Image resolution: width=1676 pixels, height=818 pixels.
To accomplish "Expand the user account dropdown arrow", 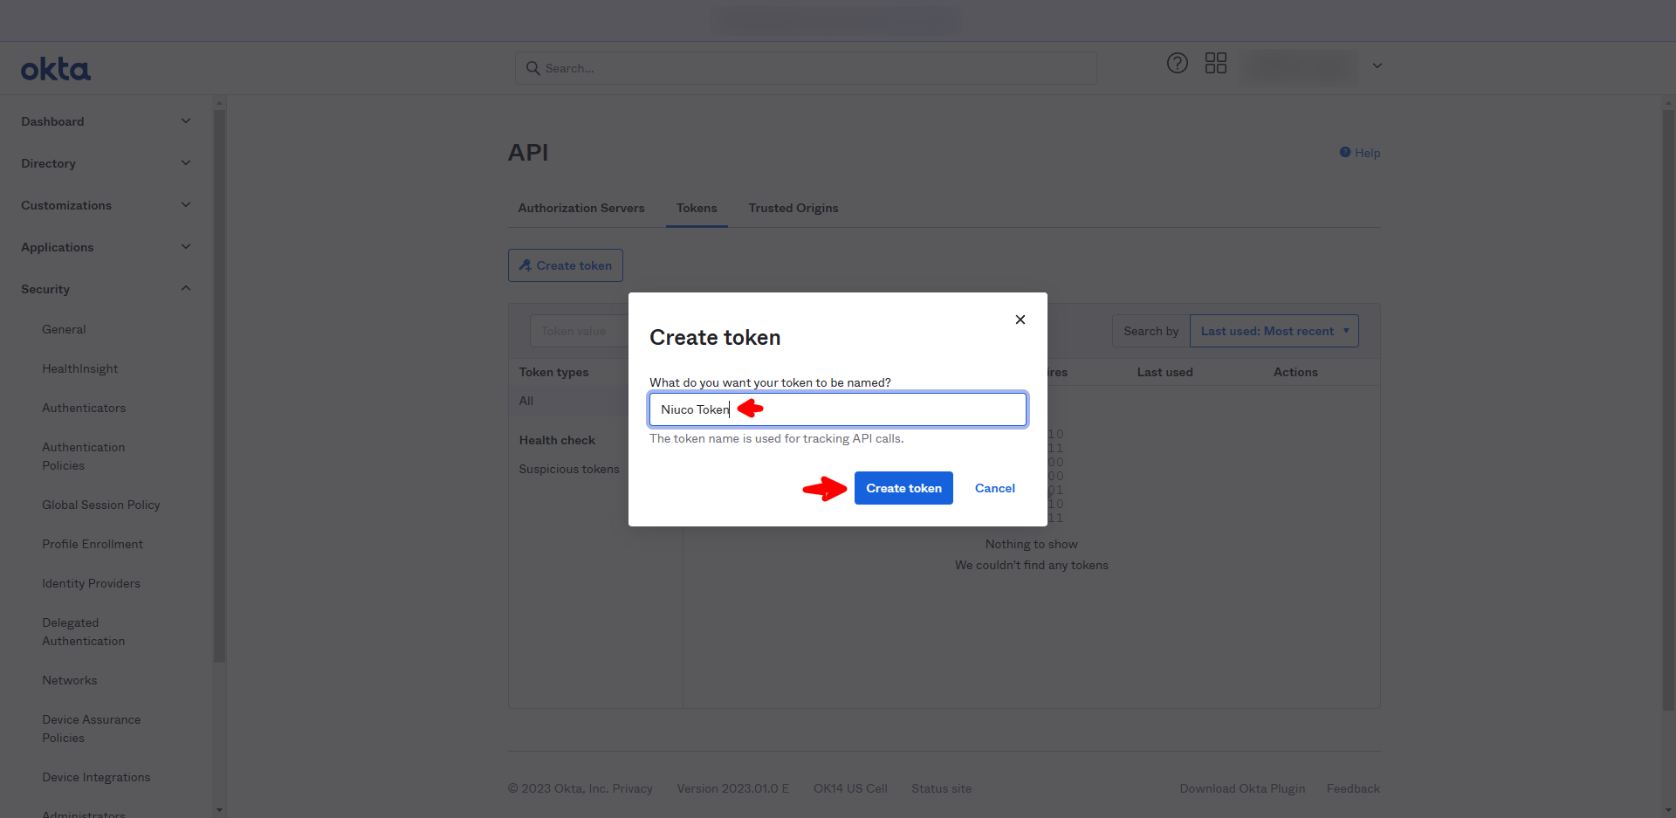I will pyautogui.click(x=1377, y=65).
